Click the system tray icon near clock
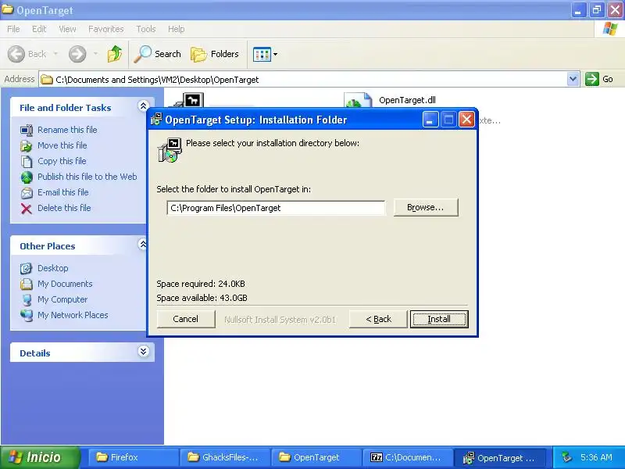625x469 pixels. [566, 457]
